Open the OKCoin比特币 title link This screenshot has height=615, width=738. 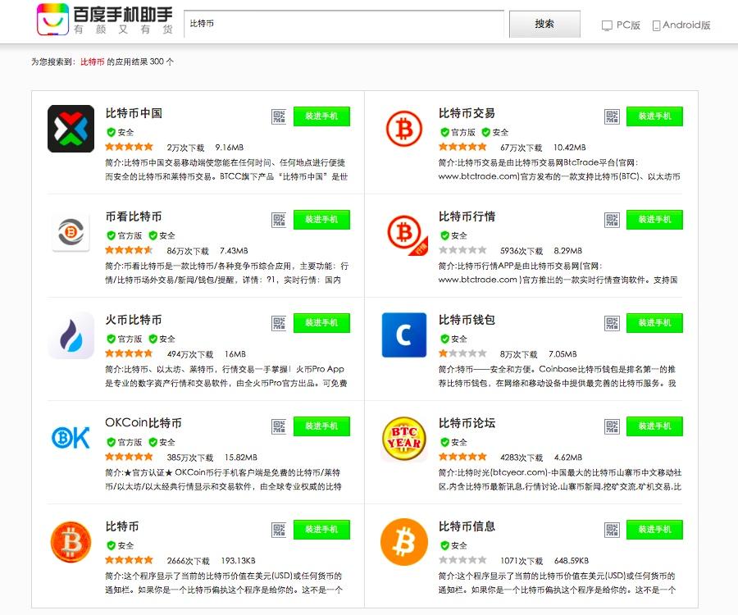pyautogui.click(x=143, y=423)
